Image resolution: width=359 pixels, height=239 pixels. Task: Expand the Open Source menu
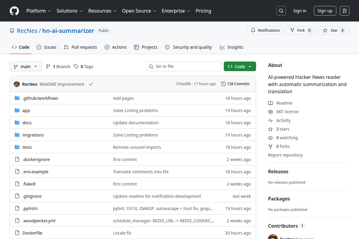(139, 11)
